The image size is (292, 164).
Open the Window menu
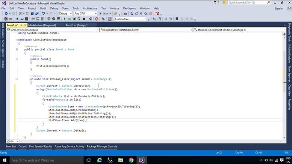[x=145, y=8]
